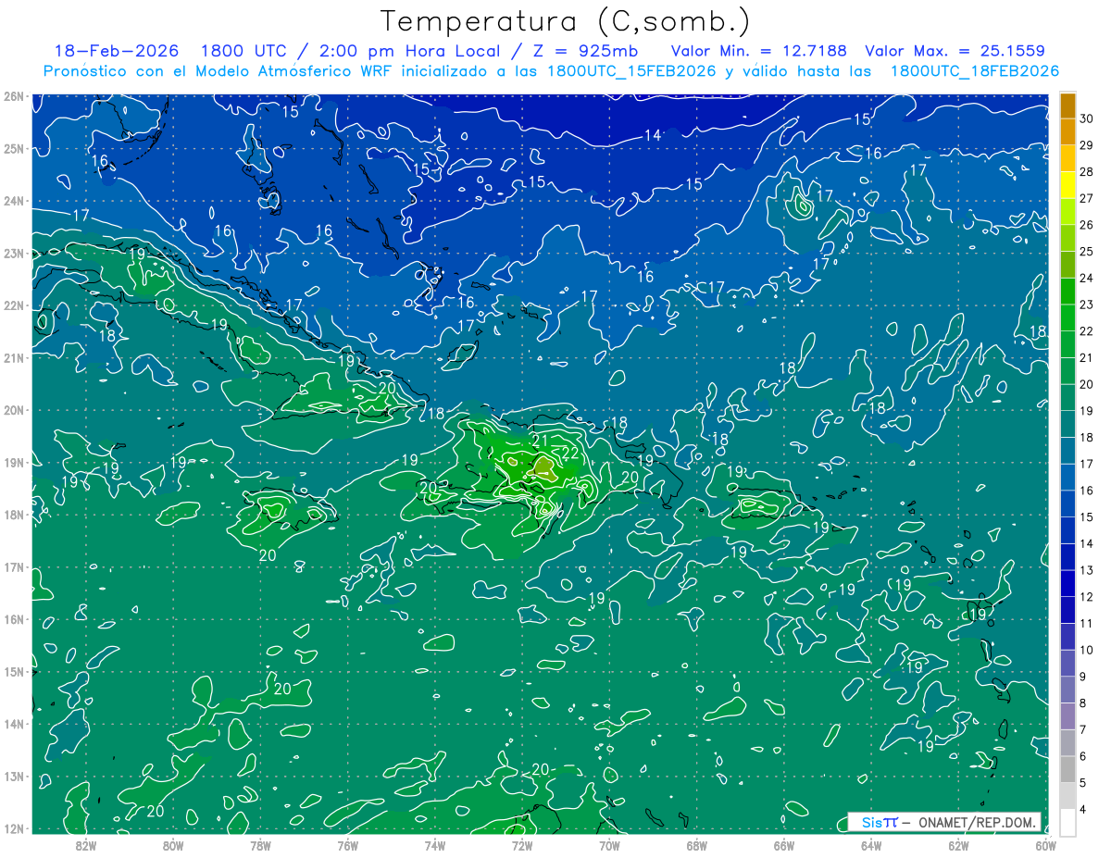
Task: Click the color scale label '30'
Action: 1087,118
